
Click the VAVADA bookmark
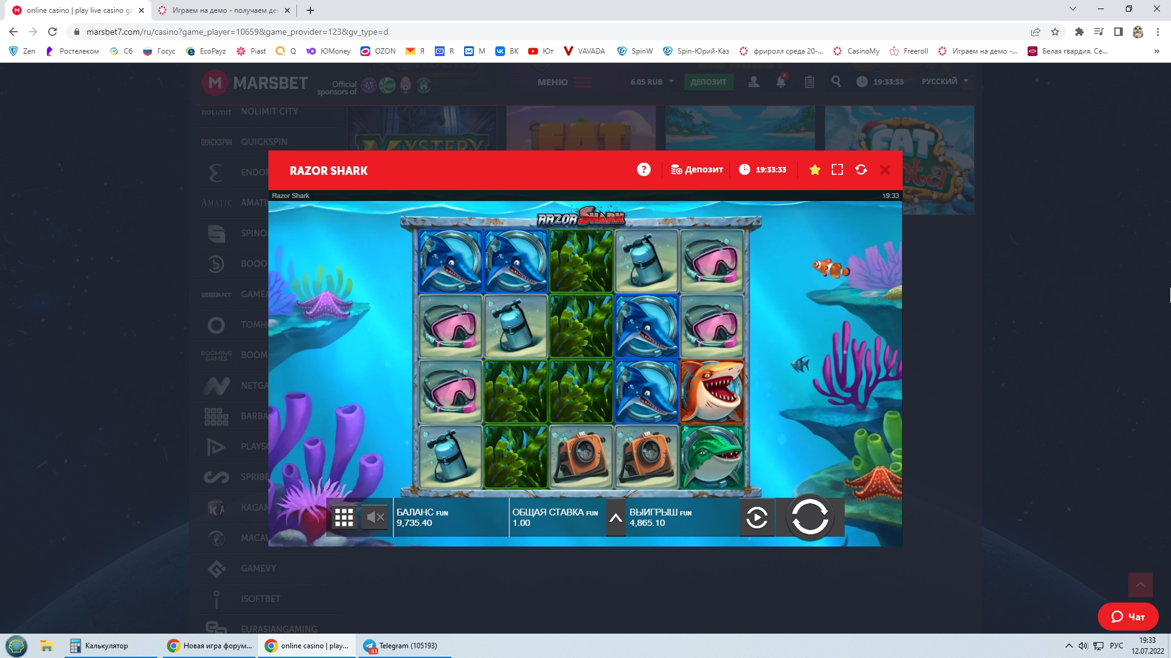click(584, 51)
